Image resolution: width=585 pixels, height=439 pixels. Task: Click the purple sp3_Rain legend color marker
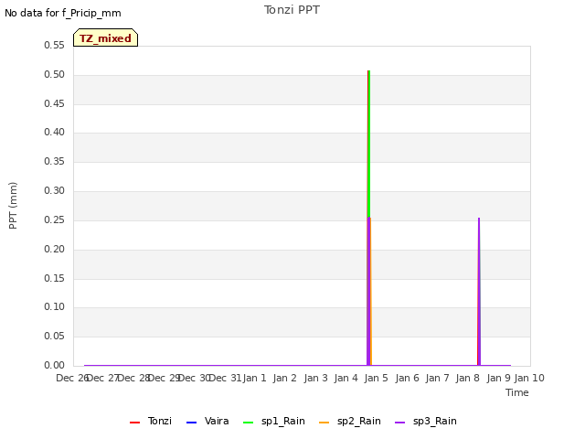[400, 423]
